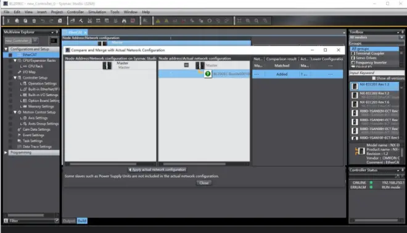Screen dimensions: 407x233
Task: Select Servo Drives group
Action: click(x=366, y=58)
